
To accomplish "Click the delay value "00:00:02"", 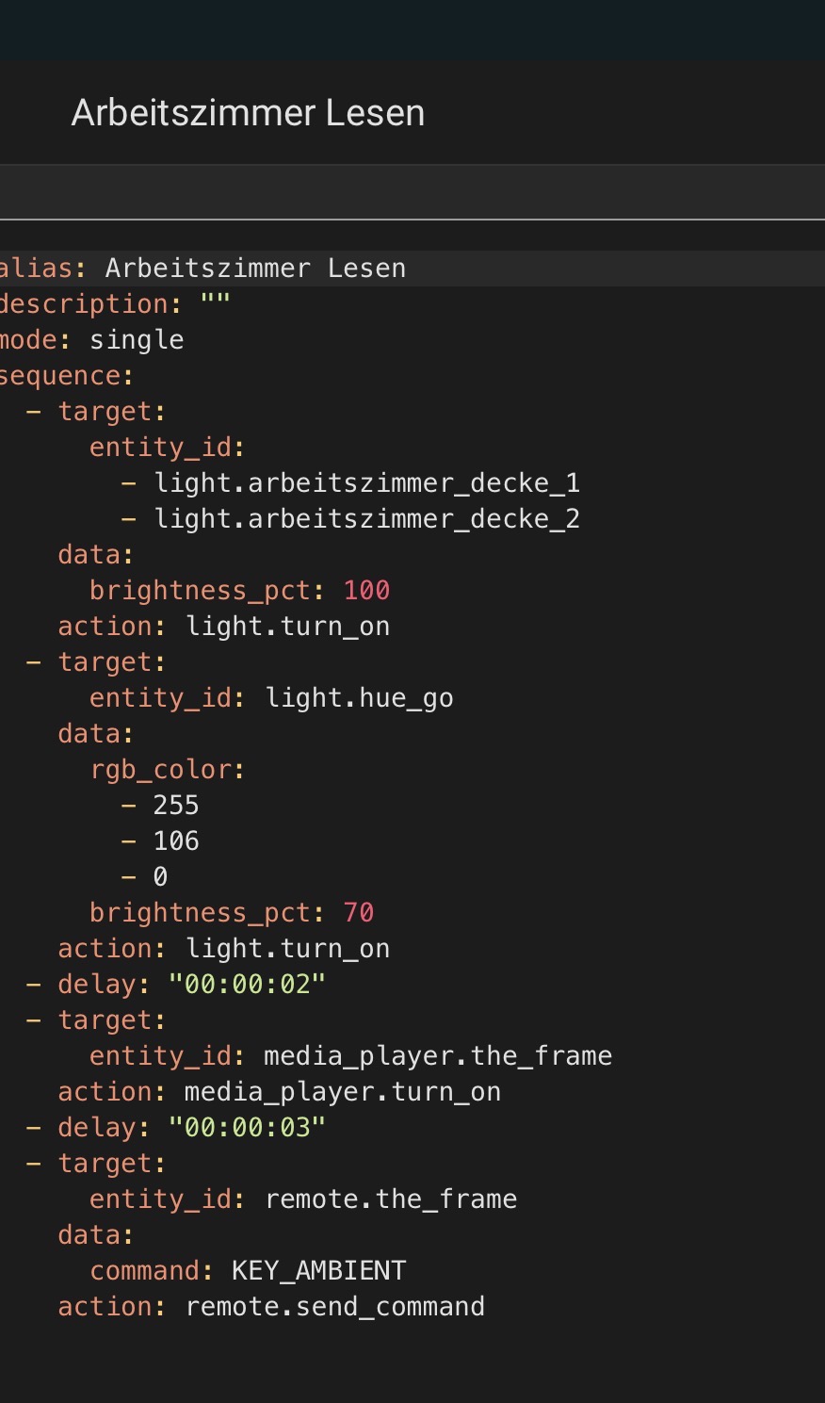I will tap(247, 985).
